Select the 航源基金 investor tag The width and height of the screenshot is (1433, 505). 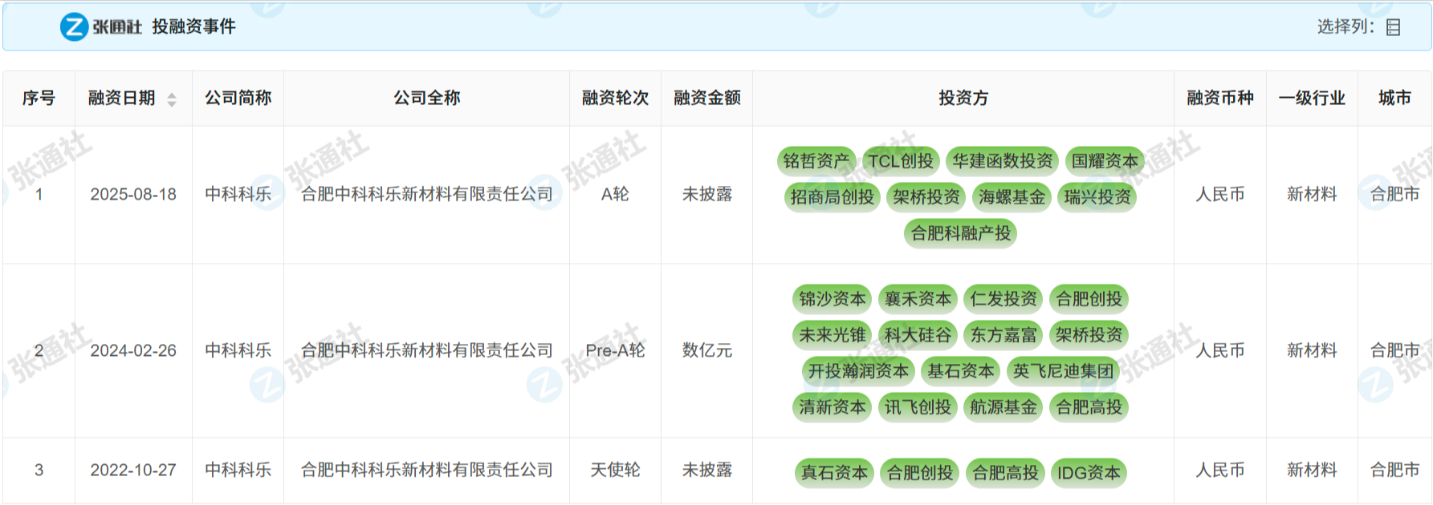coord(1004,407)
